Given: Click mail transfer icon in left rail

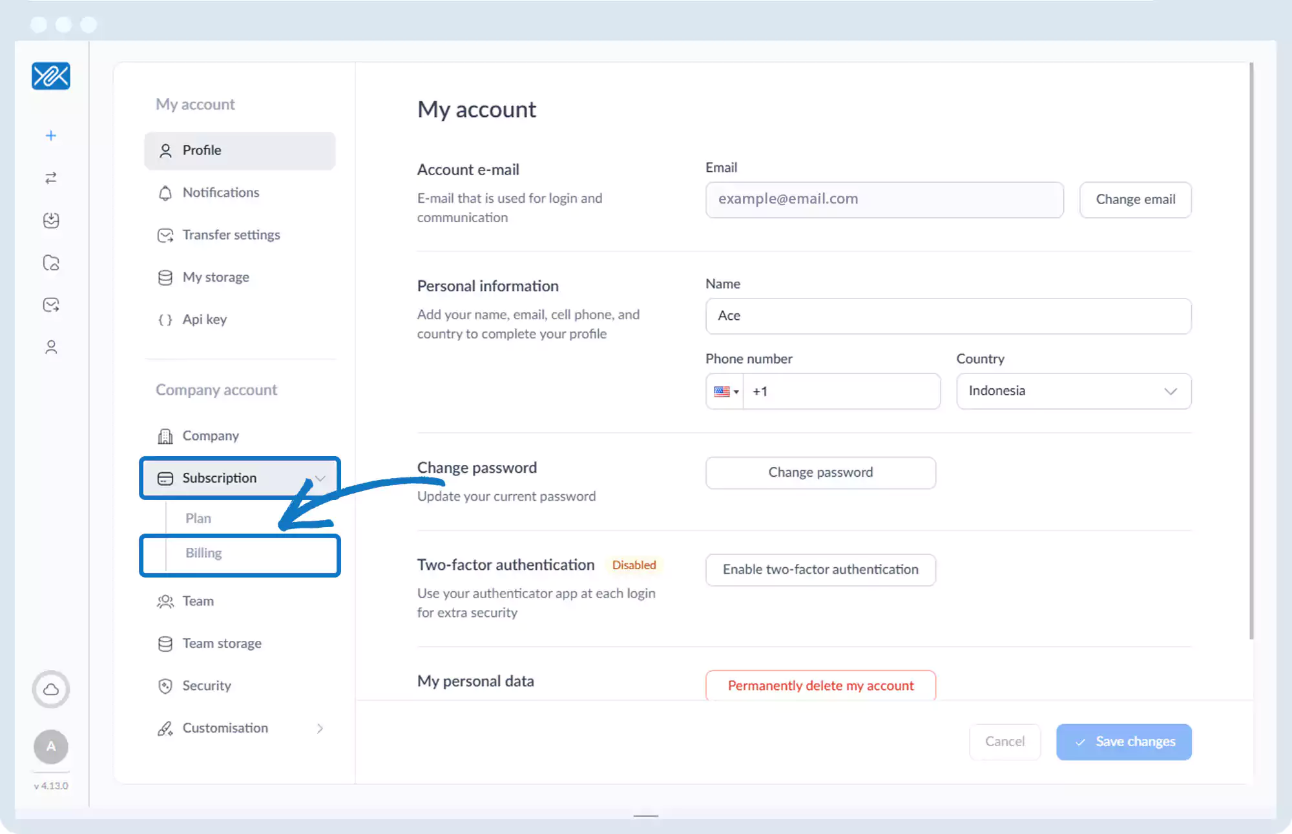Looking at the screenshot, I should pos(51,305).
